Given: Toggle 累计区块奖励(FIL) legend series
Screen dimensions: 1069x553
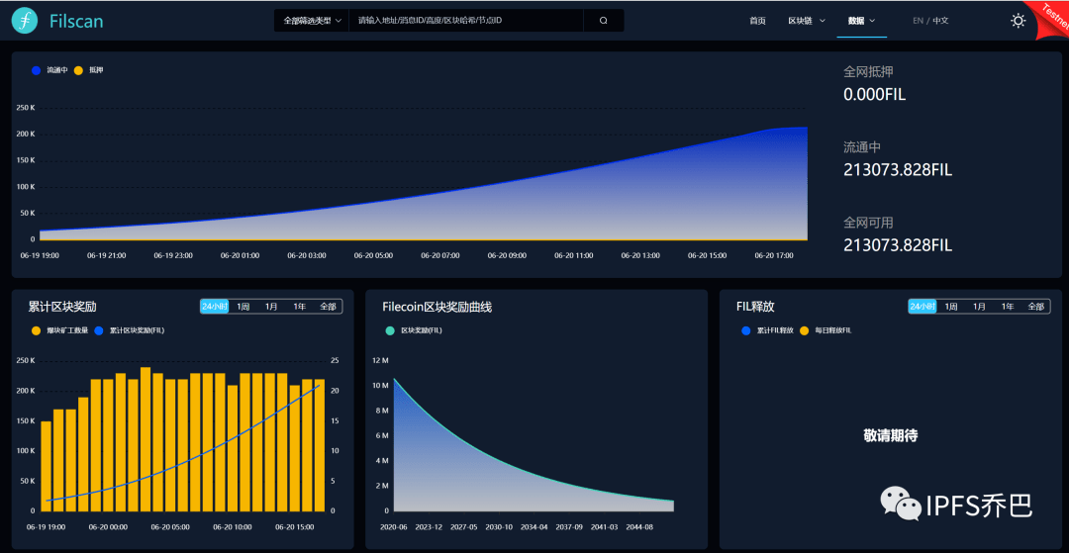Looking at the screenshot, I should coord(130,330).
